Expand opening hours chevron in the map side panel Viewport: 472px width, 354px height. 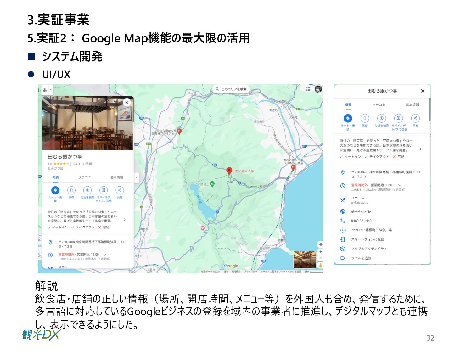105,254
